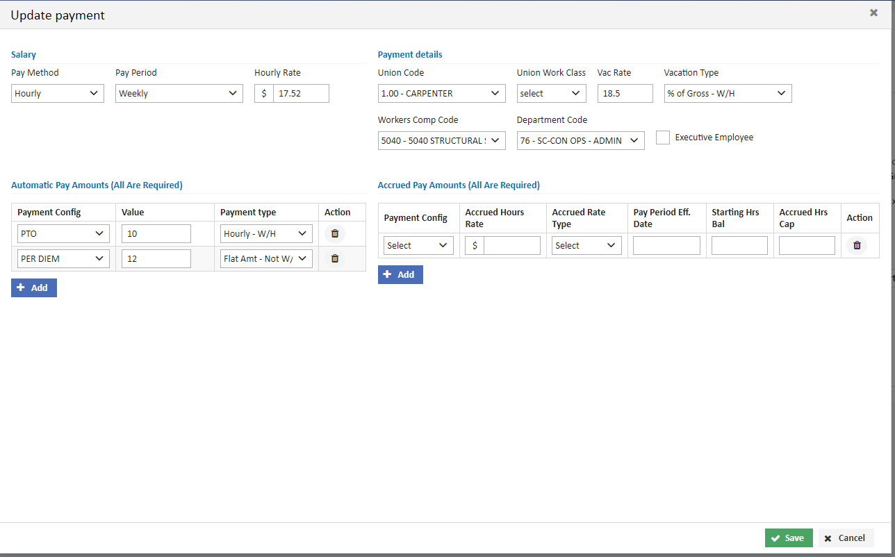
Task: Save the payment changes
Action: [x=789, y=538]
